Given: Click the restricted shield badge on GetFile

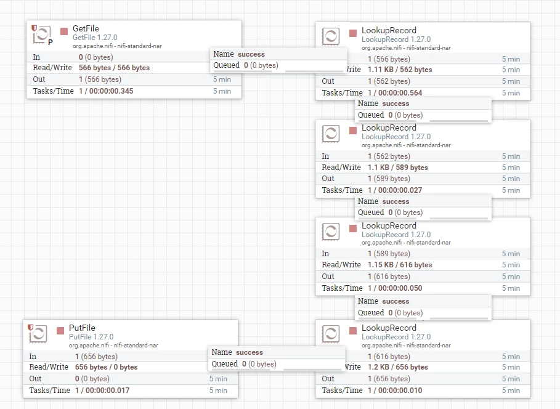Looking at the screenshot, I should click(x=34, y=28).
